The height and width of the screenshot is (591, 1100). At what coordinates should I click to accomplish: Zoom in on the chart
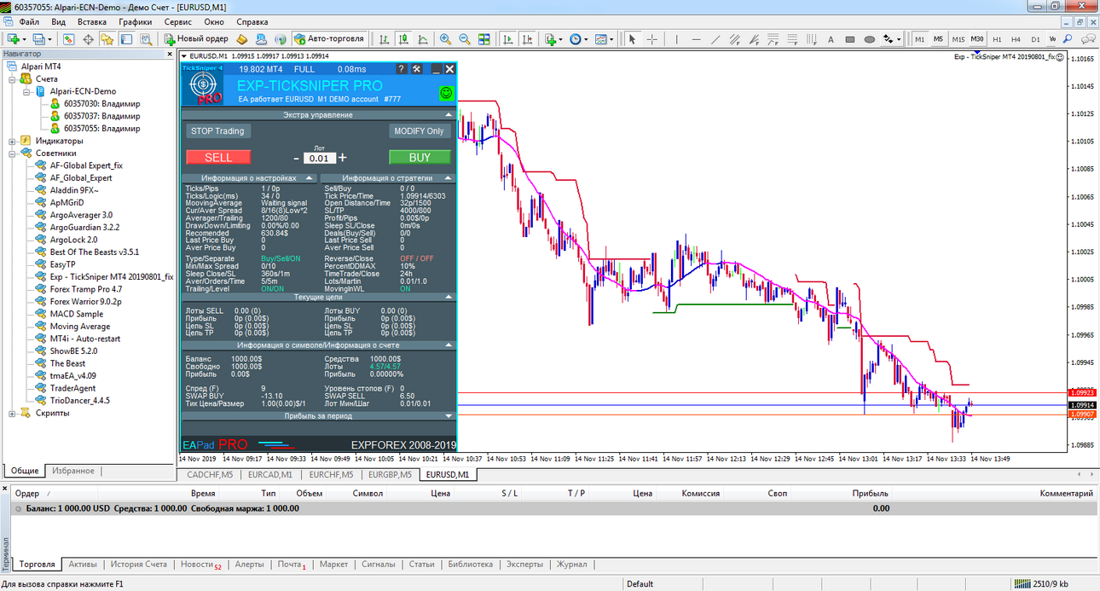(x=445, y=39)
